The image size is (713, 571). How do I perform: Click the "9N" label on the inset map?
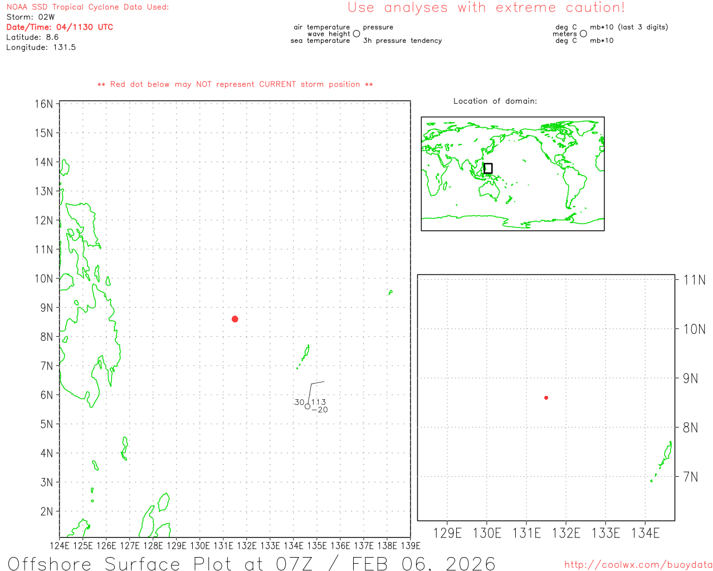pos(691,379)
